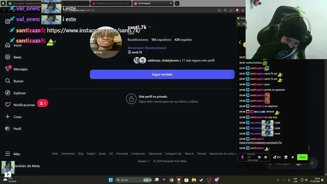Image resolution: width=327 pixels, height=184 pixels.
Task: Click the purple microphone in chat input
Action: (x=242, y=157)
